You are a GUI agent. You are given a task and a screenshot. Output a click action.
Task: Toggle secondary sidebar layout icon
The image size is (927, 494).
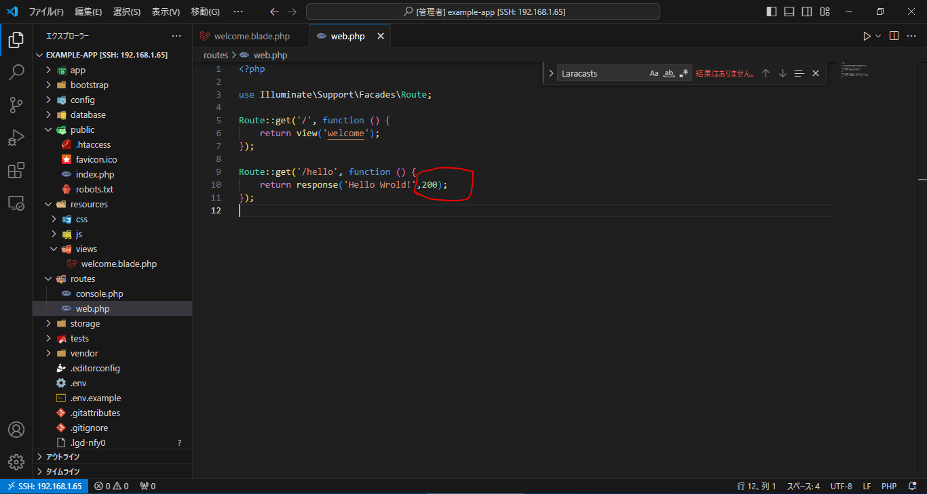807,12
